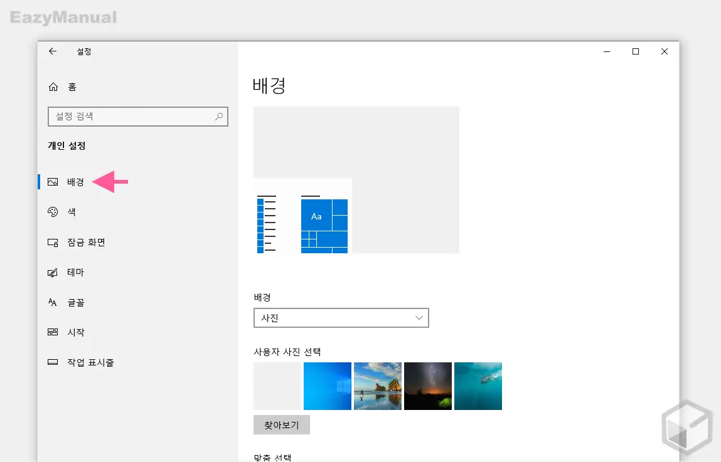This screenshot has width=721, height=462.
Task: Select the blue Windows wallpaper thumbnail
Action: click(x=327, y=386)
